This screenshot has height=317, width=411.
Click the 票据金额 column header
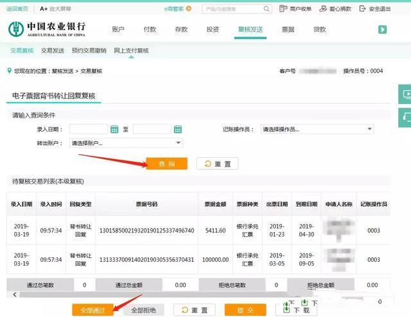tap(215, 204)
